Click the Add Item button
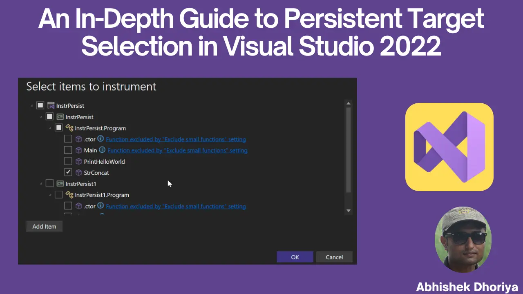The height and width of the screenshot is (294, 523). click(44, 226)
